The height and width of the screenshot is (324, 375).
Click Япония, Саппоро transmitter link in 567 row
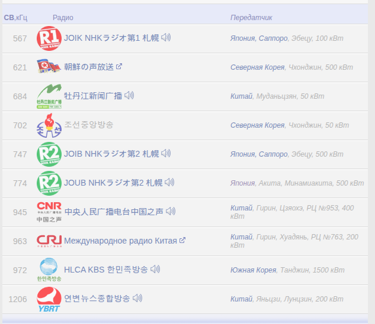(259, 38)
